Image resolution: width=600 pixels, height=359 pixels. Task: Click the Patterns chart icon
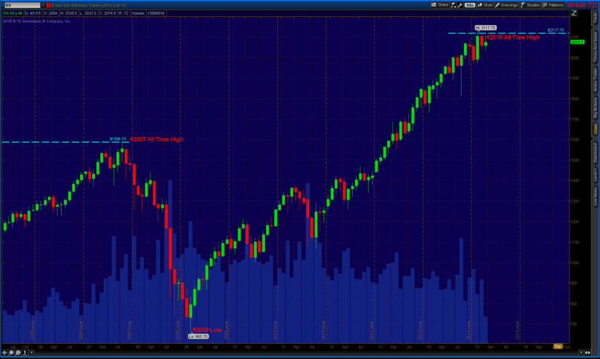[x=545, y=5]
